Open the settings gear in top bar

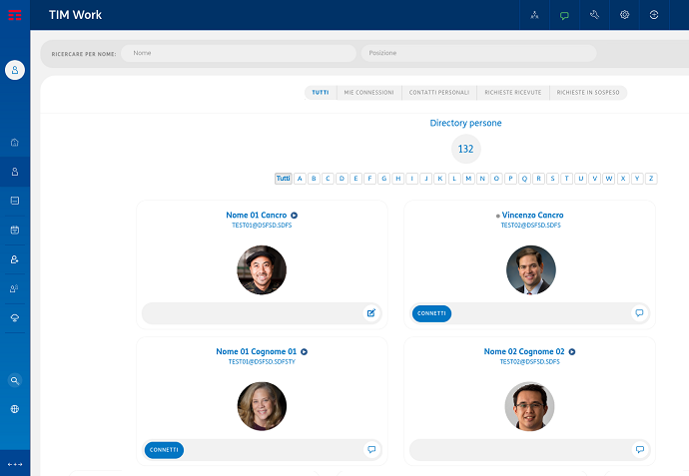coord(624,15)
